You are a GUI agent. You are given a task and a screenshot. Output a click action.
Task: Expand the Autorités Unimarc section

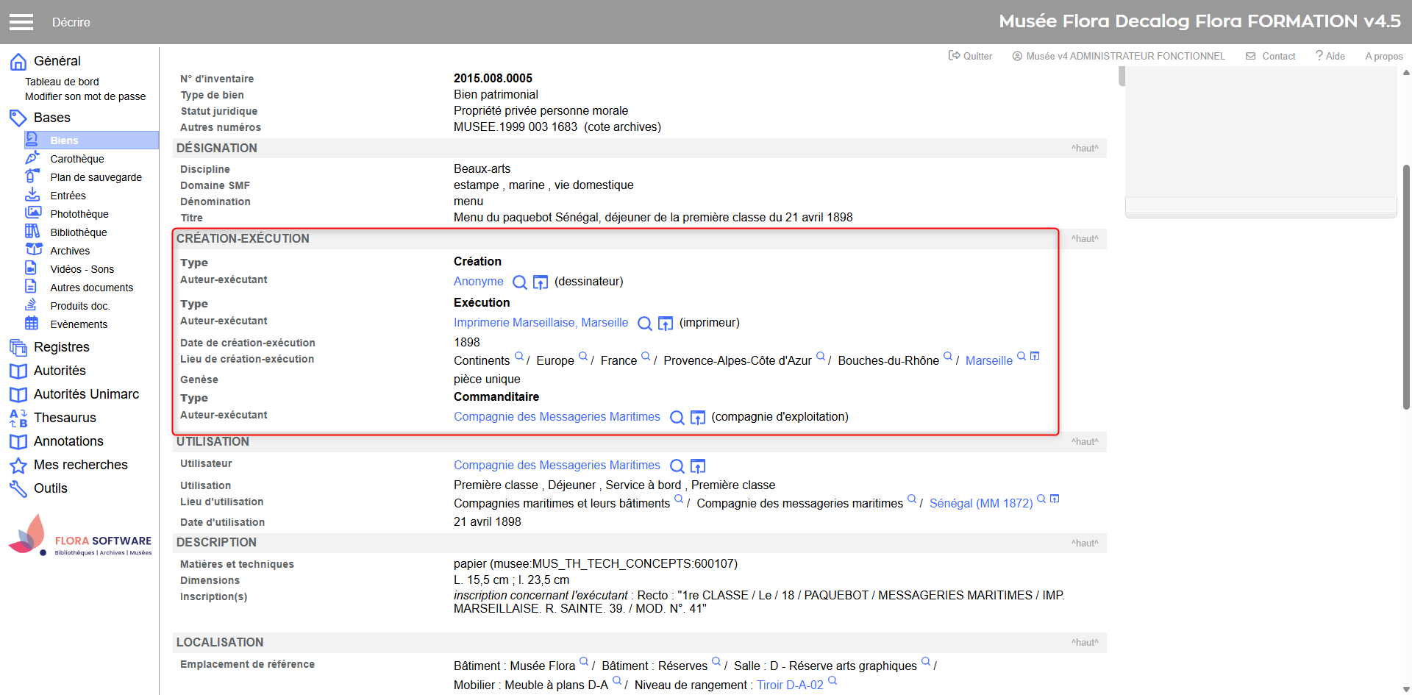86,394
